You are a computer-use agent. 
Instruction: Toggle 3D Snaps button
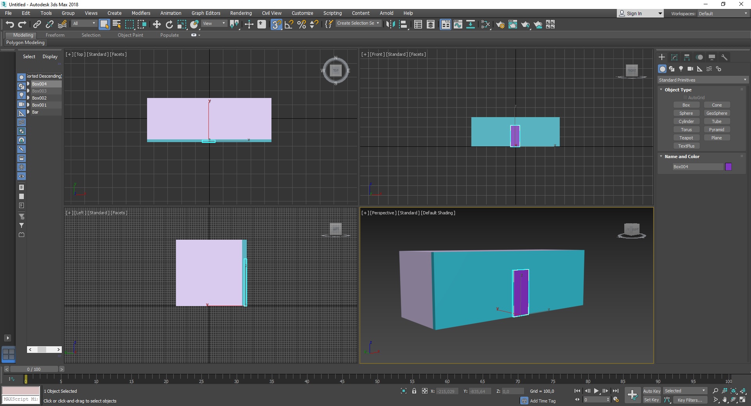pyautogui.click(x=277, y=25)
